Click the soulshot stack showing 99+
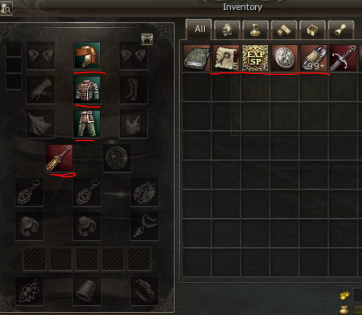 [x=314, y=58]
